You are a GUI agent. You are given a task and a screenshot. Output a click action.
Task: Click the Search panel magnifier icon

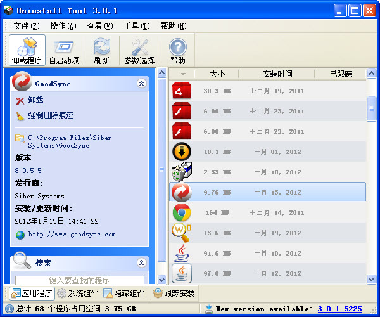22,260
